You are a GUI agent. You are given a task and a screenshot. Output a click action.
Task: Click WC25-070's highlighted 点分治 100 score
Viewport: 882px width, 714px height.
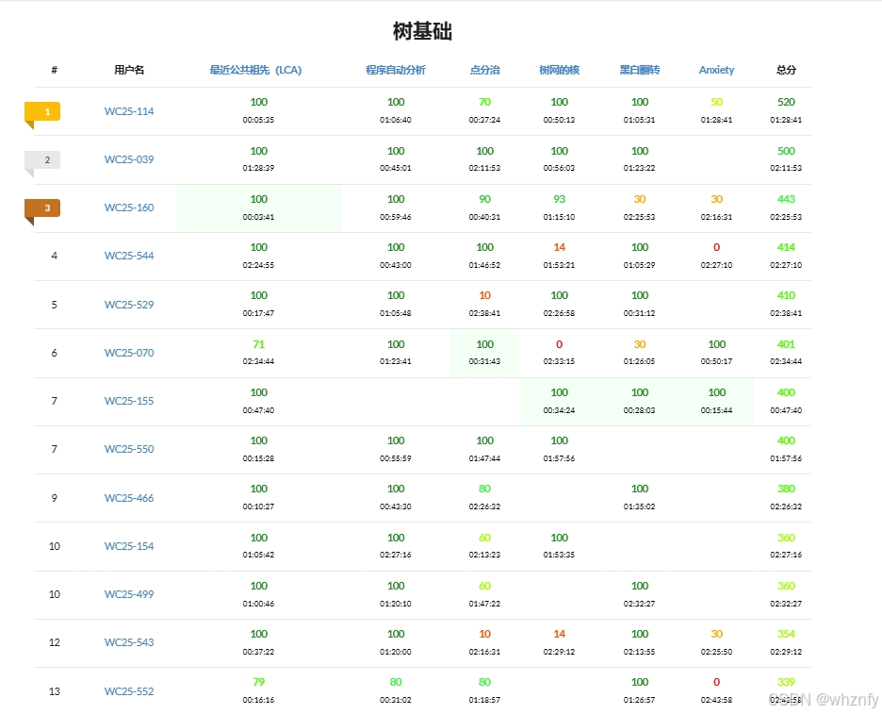(484, 344)
